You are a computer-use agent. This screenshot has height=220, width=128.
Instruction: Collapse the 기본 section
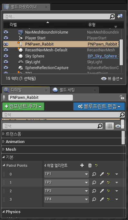tap(4, 157)
